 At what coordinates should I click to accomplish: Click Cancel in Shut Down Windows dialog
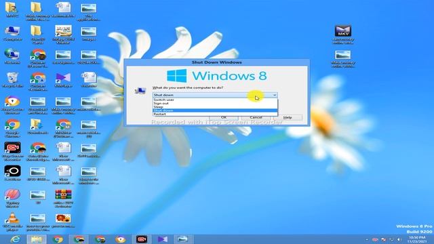256,118
